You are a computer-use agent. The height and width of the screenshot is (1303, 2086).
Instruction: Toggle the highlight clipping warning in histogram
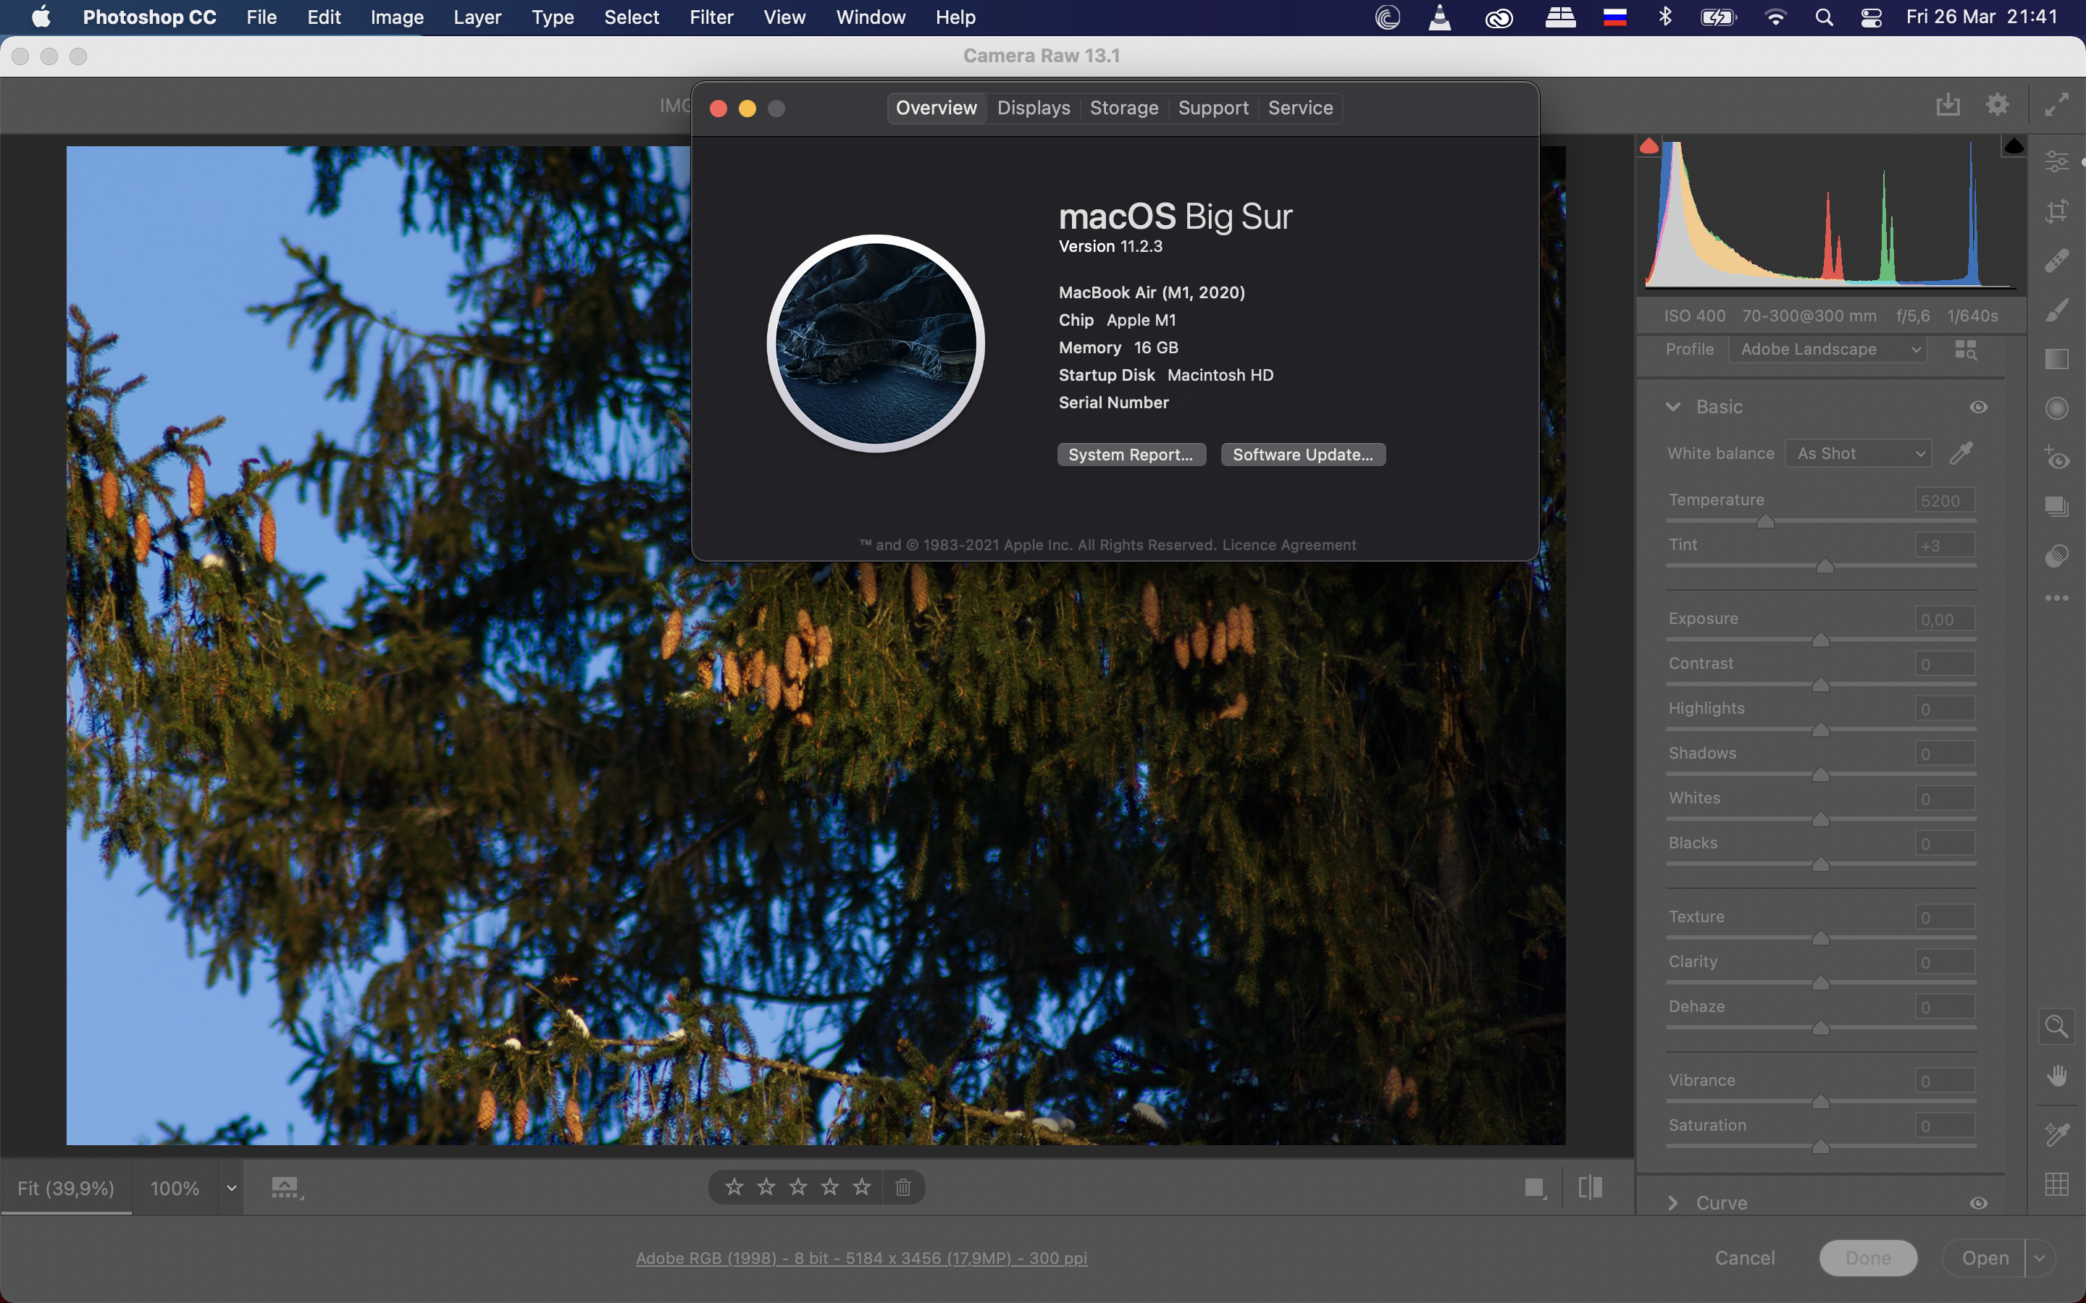point(2014,146)
